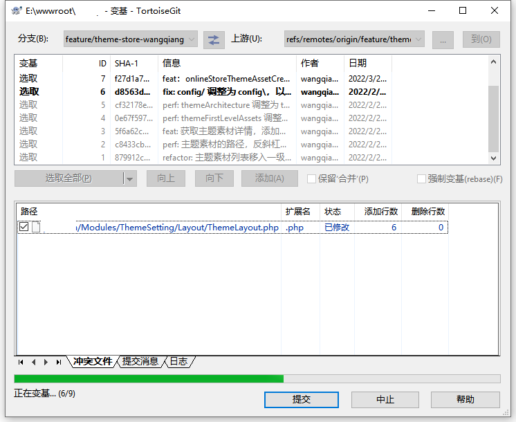The height and width of the screenshot is (422, 516).
Task: Select the bold commit d8563d fix: config/
Action: [203, 92]
